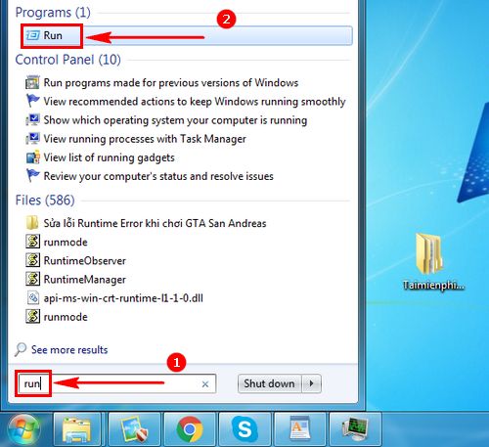Click the RuntimeManager file icon
This screenshot has width=489, height=447.
point(32,279)
